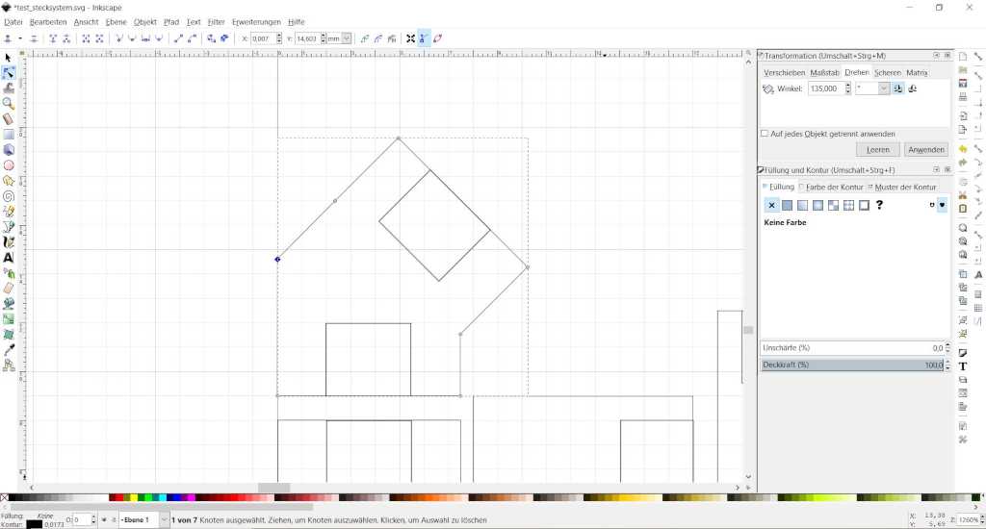Pick the yellow swatch in the palette
986x529 pixels.
tap(133, 497)
